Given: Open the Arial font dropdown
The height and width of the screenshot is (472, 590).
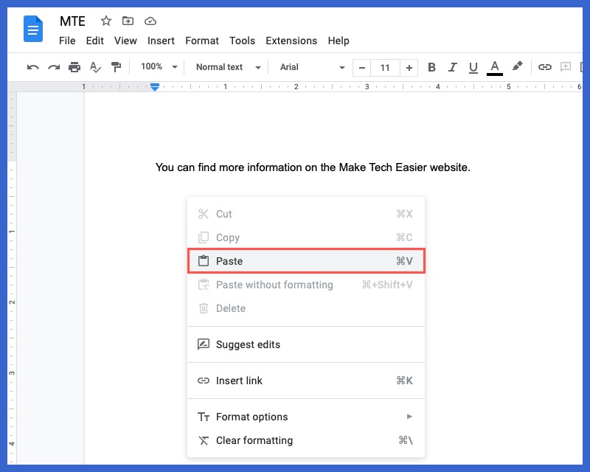Looking at the screenshot, I should (x=310, y=67).
